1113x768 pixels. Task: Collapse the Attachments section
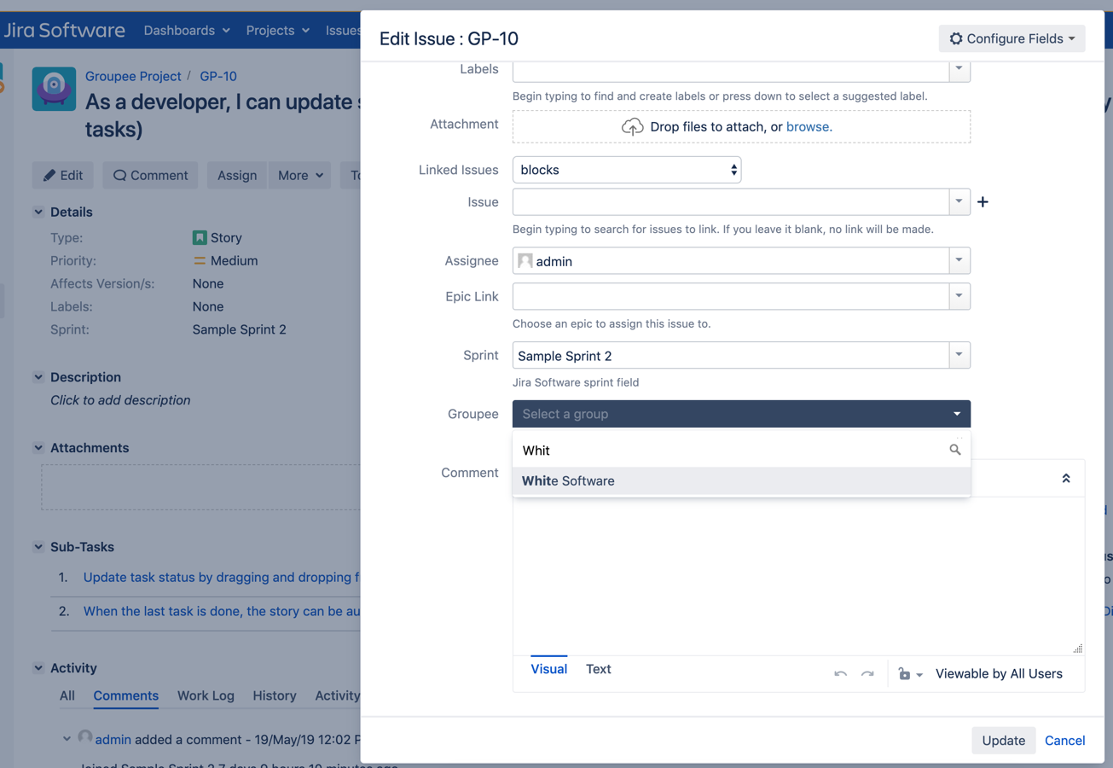click(38, 448)
